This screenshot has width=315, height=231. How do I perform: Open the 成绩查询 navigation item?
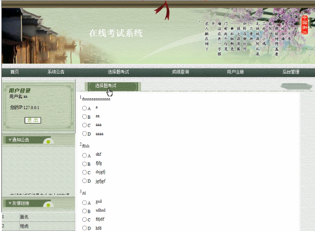(x=180, y=72)
